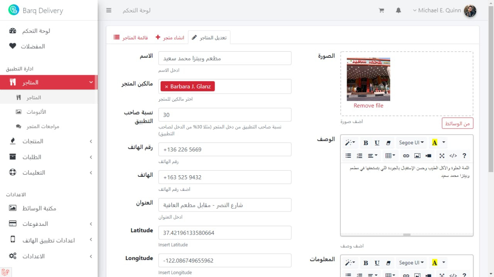Open the HTML code view in the editor
Image resolution: width=494 pixels, height=277 pixels.
453,156
